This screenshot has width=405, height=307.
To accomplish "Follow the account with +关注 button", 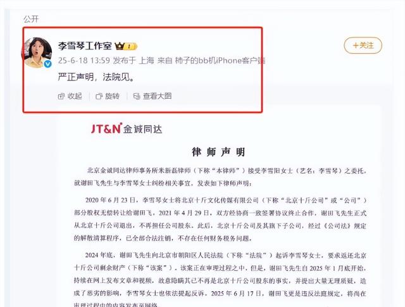I will 363,46.
